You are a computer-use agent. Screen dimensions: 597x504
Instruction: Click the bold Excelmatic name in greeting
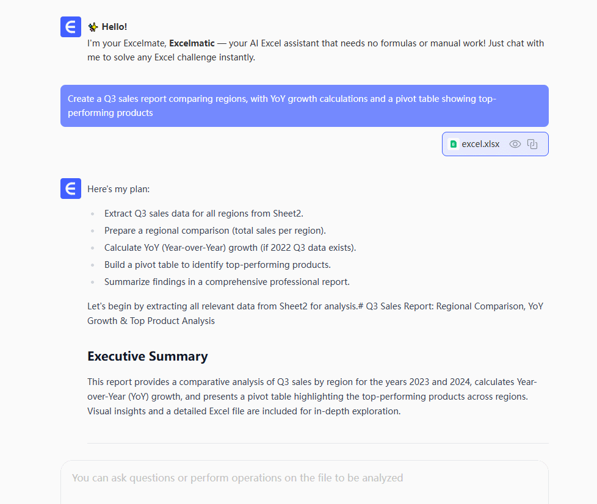(192, 43)
